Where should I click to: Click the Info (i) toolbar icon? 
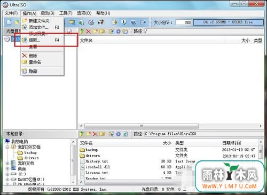(124, 22)
